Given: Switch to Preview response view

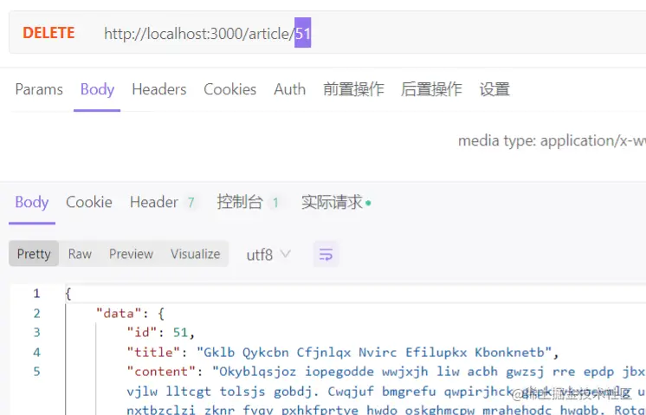Looking at the screenshot, I should 131,254.
